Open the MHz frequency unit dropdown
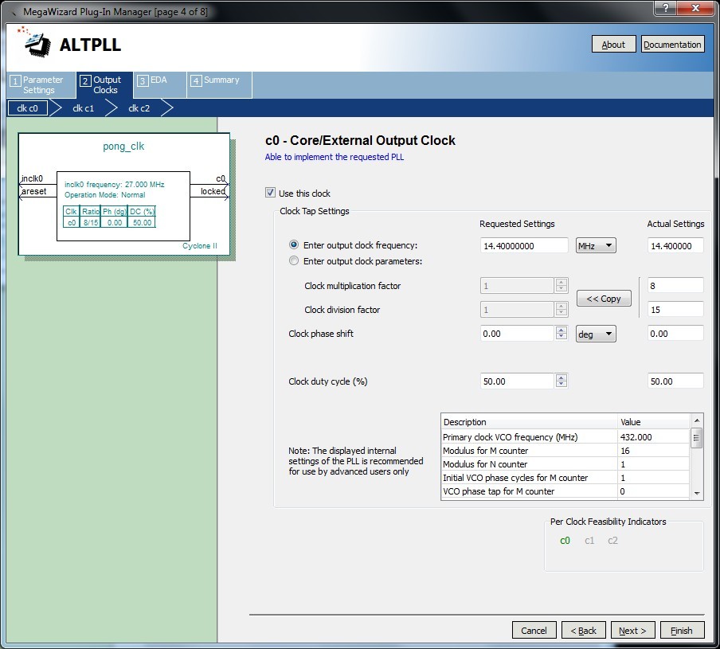The image size is (720, 649). point(596,246)
